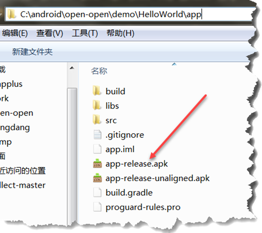This screenshot has height=233, width=262.
Task: Open the 帮助(H) menu
Action: pos(120,33)
